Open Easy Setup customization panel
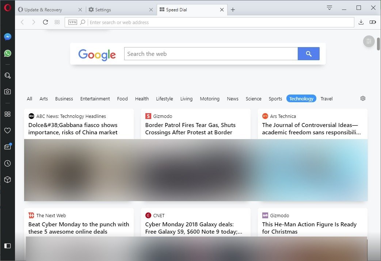Screen dimensions: 381x261 (369, 41)
